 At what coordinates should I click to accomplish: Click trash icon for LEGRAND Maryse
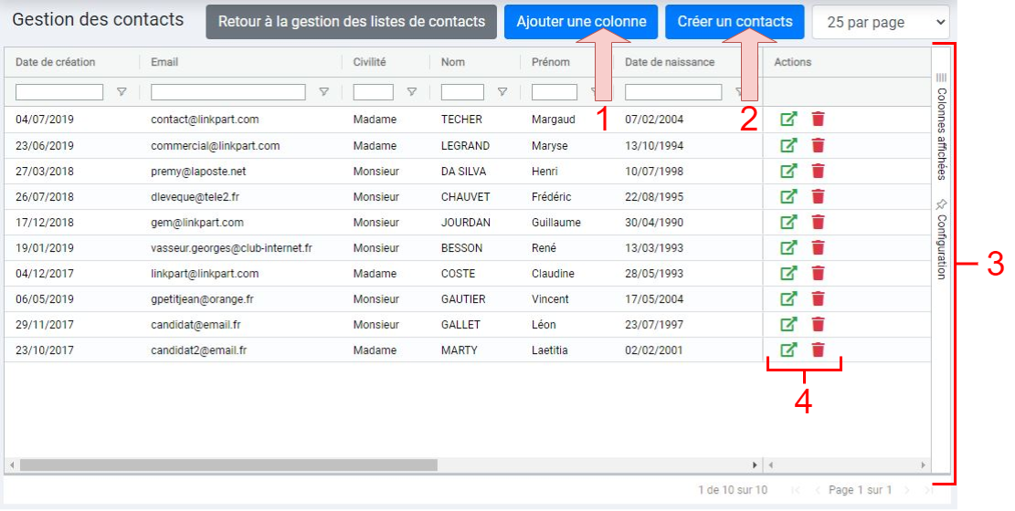click(819, 145)
